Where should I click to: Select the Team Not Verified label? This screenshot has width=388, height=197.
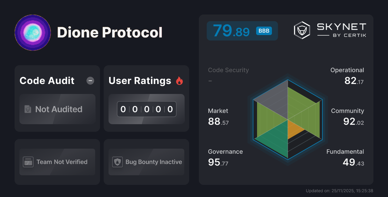[x=62, y=162]
